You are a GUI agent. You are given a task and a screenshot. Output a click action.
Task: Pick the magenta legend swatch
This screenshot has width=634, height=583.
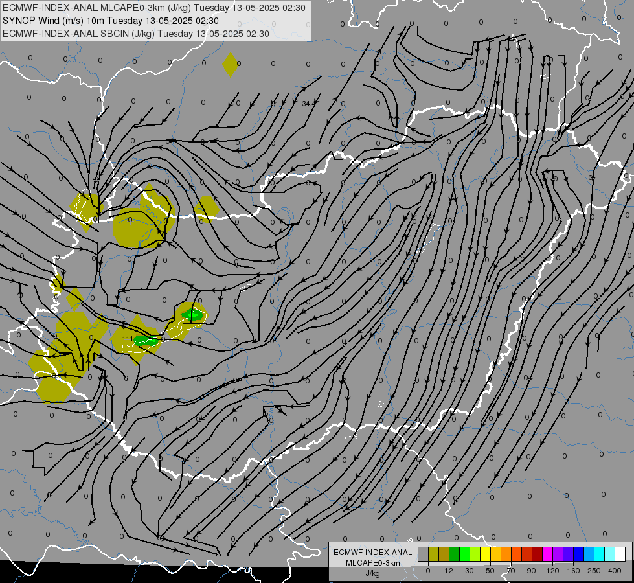tap(547, 554)
